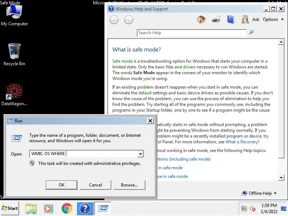The width and height of the screenshot is (288, 216).
Task: Click the Run title bar icon
Action: (x=10, y=121)
